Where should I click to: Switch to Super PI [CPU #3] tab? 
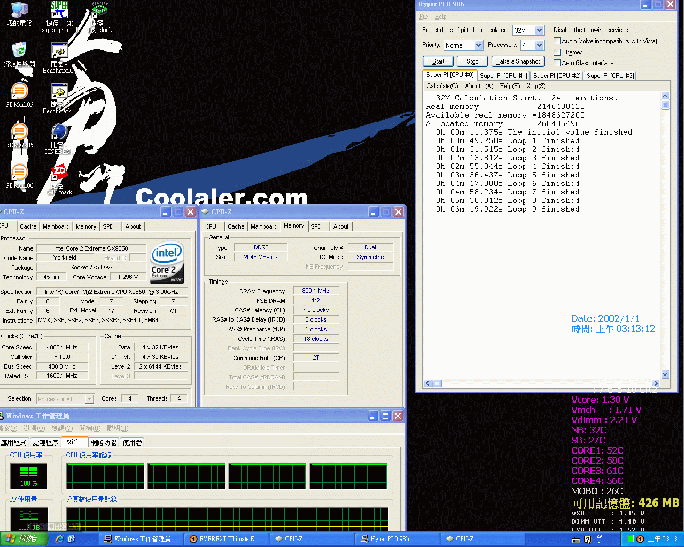[610, 76]
